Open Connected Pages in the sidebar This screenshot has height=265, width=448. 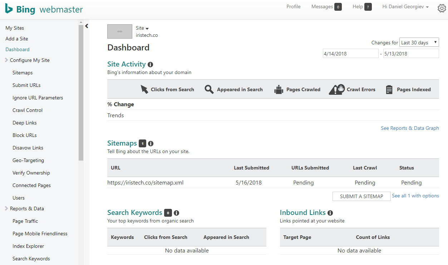click(31, 185)
